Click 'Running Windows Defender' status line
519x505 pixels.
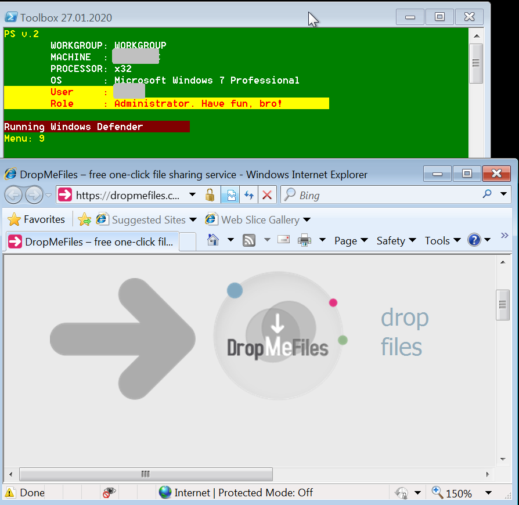(74, 127)
